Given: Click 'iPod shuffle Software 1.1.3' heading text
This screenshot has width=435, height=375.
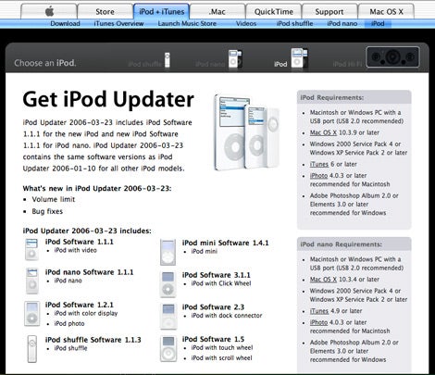Looking at the screenshot, I should [93, 340].
